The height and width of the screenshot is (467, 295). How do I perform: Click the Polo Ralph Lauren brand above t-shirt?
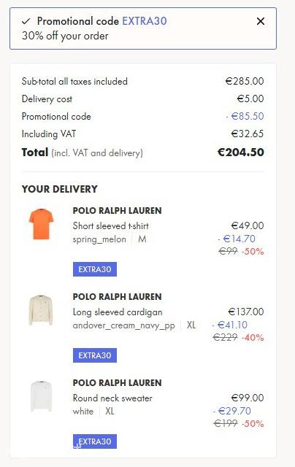coord(117,211)
